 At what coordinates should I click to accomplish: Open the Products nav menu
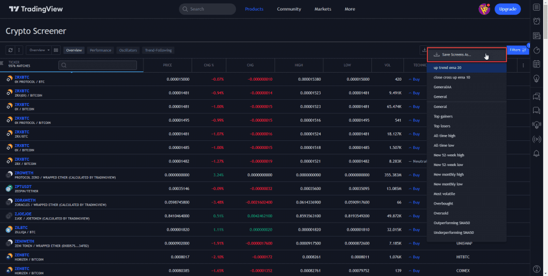(254, 9)
